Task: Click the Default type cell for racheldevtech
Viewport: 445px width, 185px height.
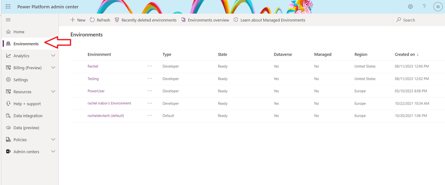Action: pyautogui.click(x=168, y=116)
